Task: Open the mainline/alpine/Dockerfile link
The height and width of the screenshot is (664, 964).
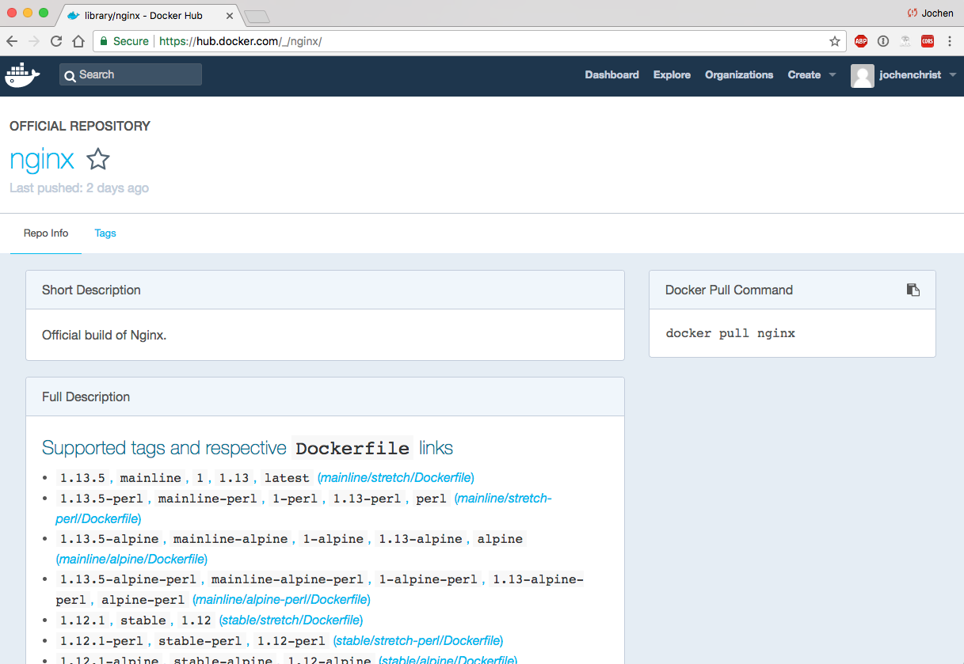Action: (x=131, y=559)
